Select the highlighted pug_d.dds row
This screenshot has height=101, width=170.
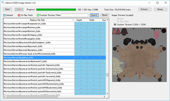(54, 58)
